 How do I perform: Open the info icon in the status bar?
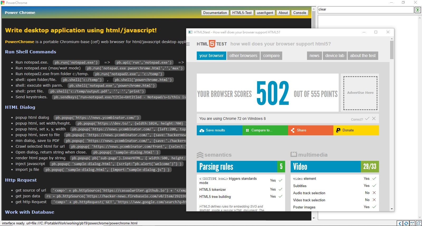tap(419, 223)
